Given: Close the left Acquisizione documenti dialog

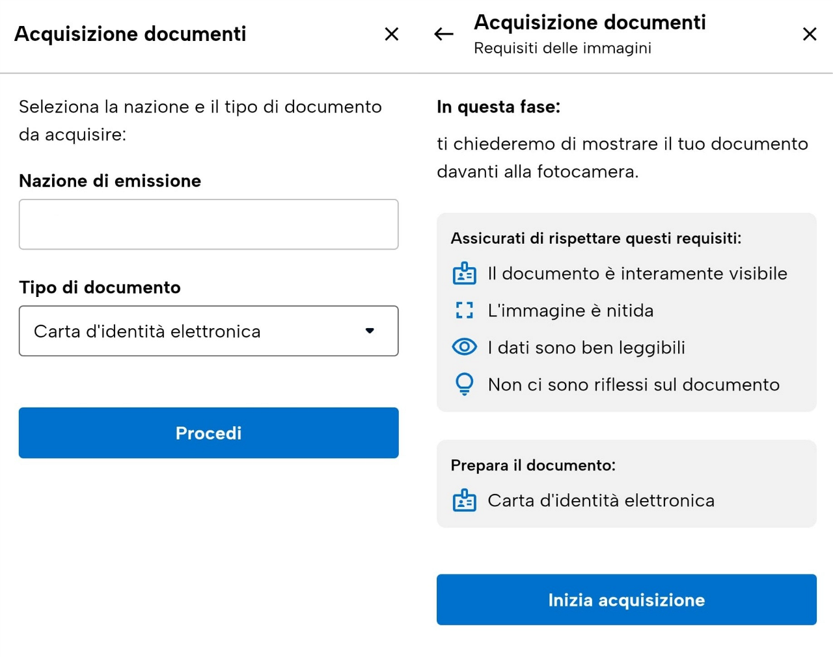Looking at the screenshot, I should tap(392, 34).
